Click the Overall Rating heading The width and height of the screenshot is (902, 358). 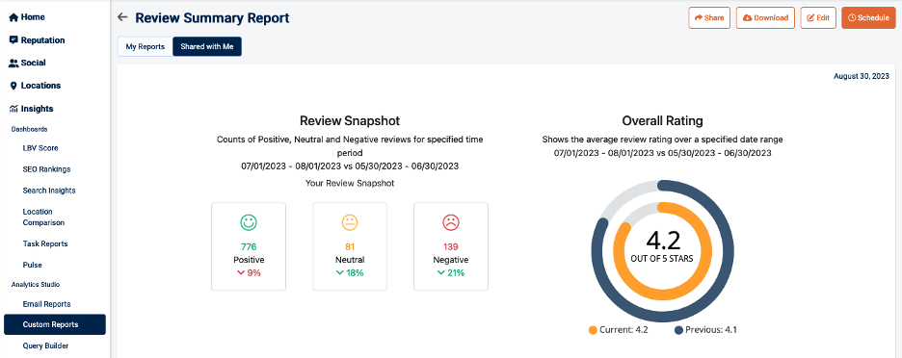pos(662,121)
